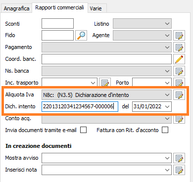
Task: Edit Aliquota Iva list notepad icon
Action: [x=179, y=95]
